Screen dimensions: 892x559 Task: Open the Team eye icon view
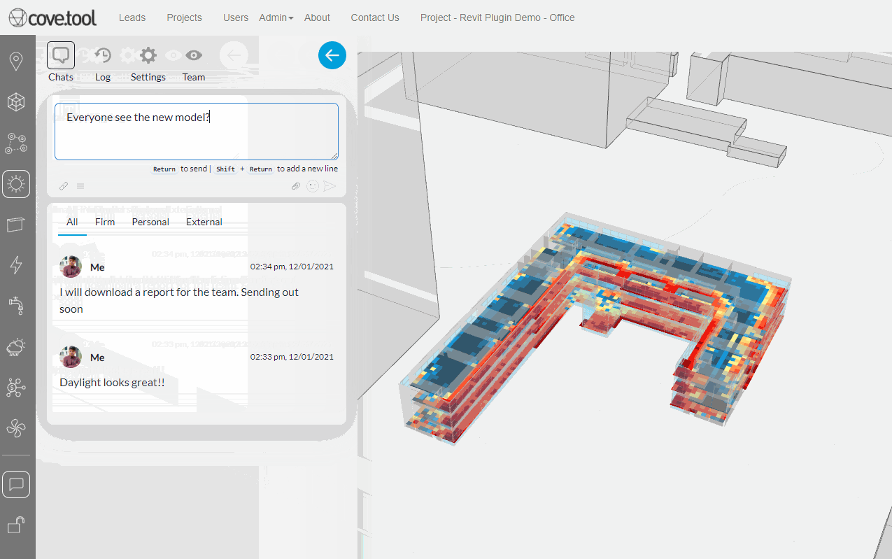click(x=194, y=56)
